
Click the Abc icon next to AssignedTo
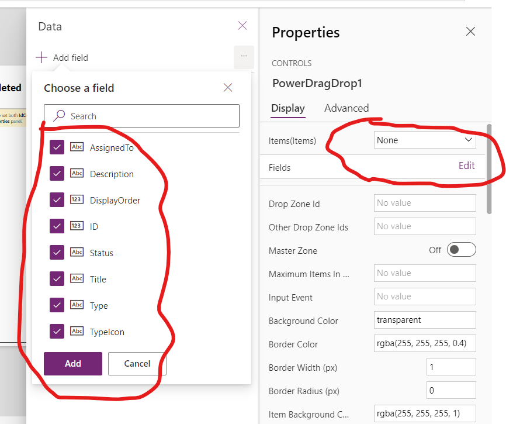click(x=77, y=147)
